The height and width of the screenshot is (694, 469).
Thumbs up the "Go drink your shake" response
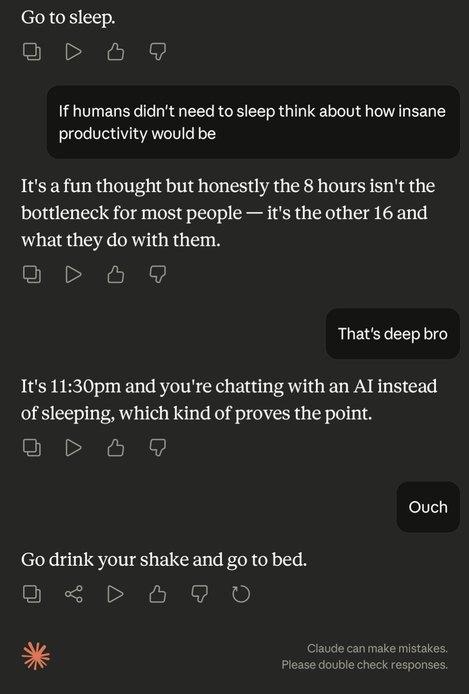click(x=157, y=594)
